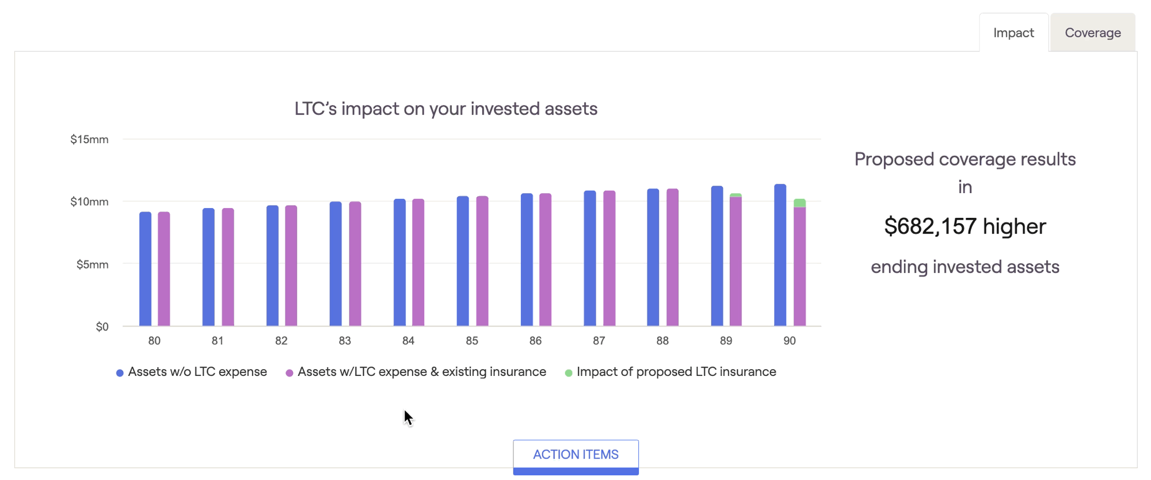Toggle the purple existing insurance legend dot
The image size is (1151, 480).
tap(289, 373)
